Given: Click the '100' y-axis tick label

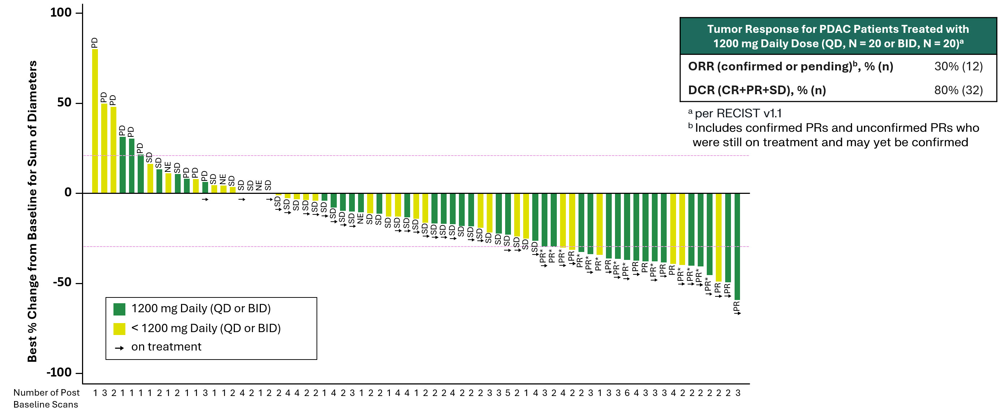Looking at the screenshot, I should click(x=61, y=13).
